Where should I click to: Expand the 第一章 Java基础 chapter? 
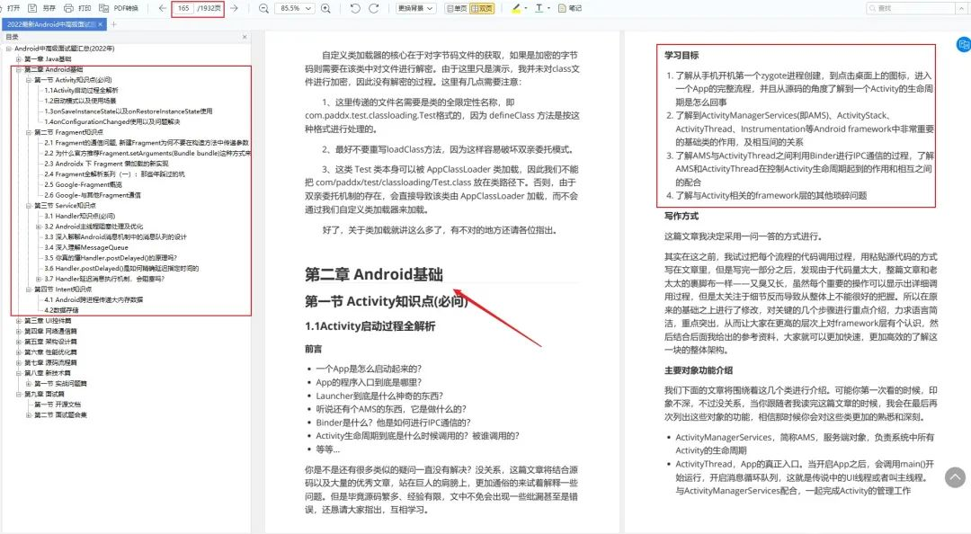coord(19,58)
